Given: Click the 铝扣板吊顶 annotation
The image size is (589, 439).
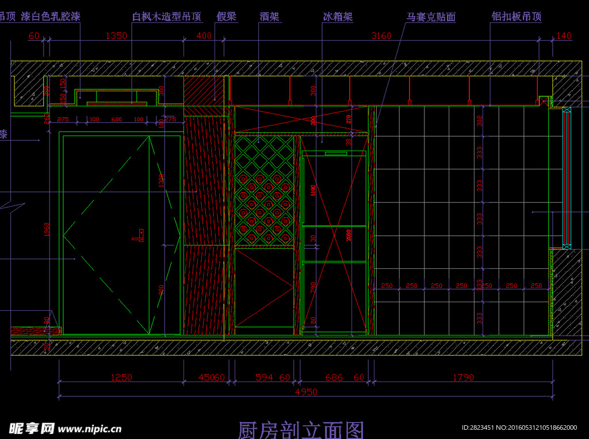Looking at the screenshot, I should [516, 17].
